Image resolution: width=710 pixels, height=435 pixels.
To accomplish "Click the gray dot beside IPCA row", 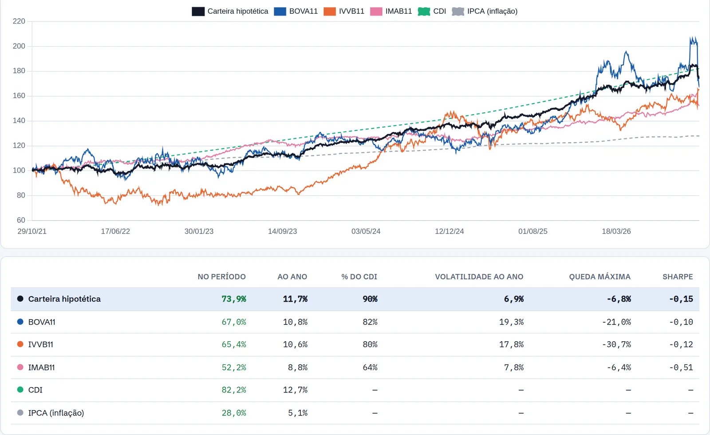I will [x=20, y=413].
